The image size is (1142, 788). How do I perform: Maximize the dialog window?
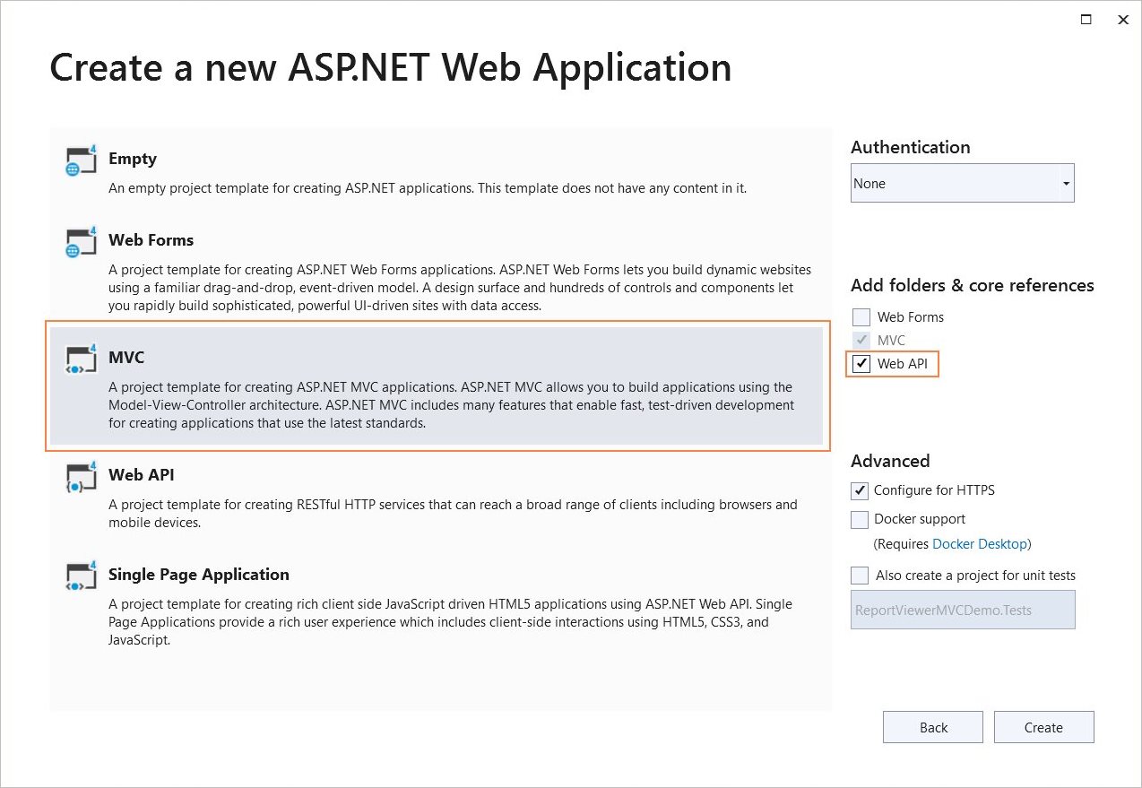[x=1086, y=19]
